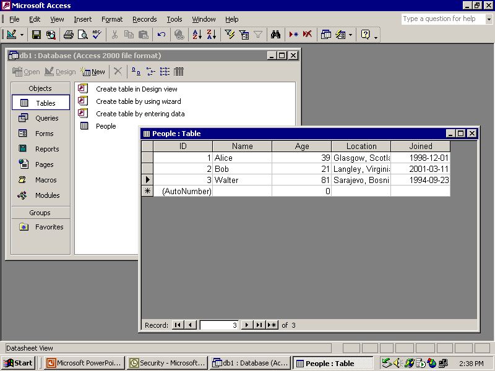The width and height of the screenshot is (495, 371).
Task: Click the Apply Filter funnel icon
Action: (x=258, y=35)
